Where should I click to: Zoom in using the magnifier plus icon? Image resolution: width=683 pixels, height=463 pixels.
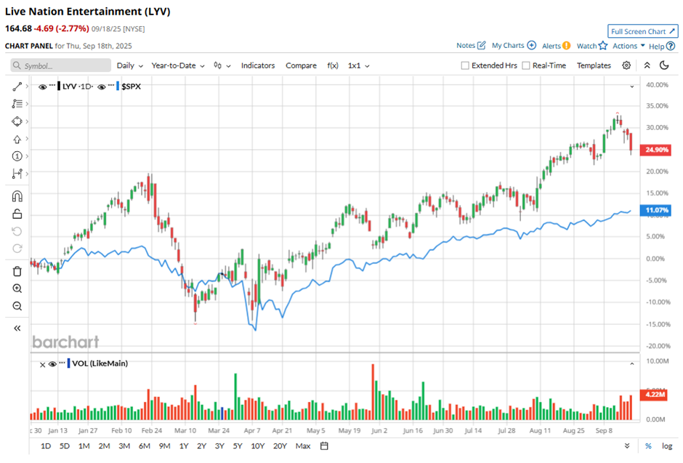17,289
